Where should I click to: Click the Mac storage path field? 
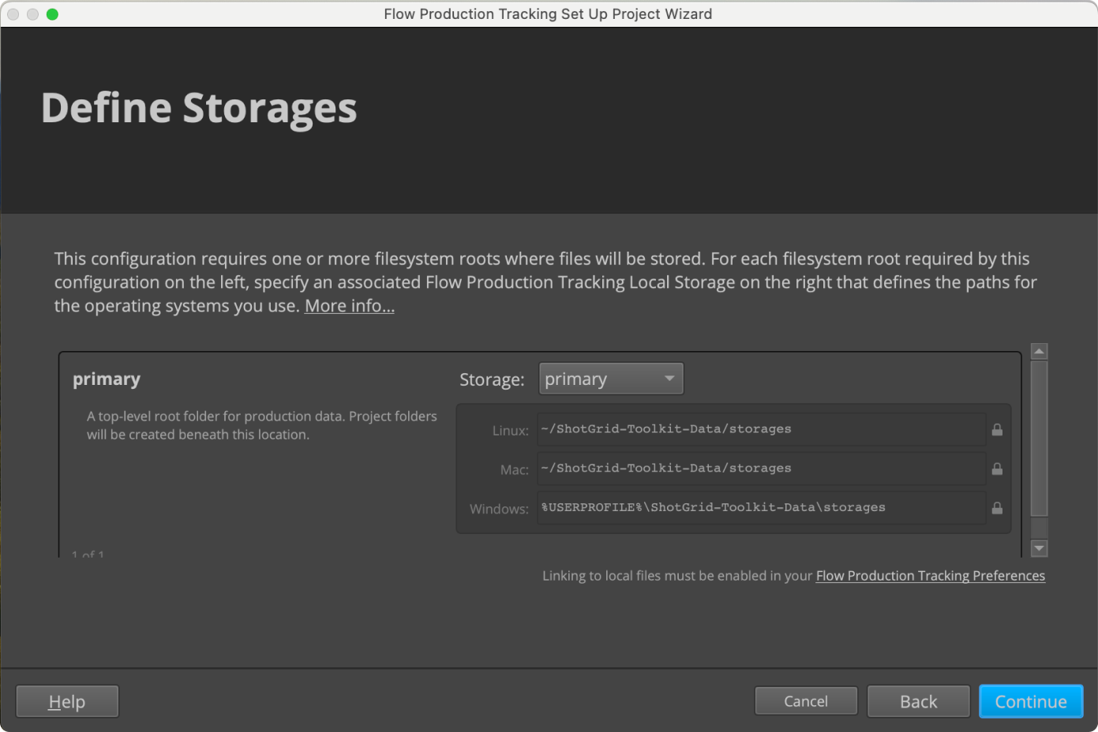[761, 469]
